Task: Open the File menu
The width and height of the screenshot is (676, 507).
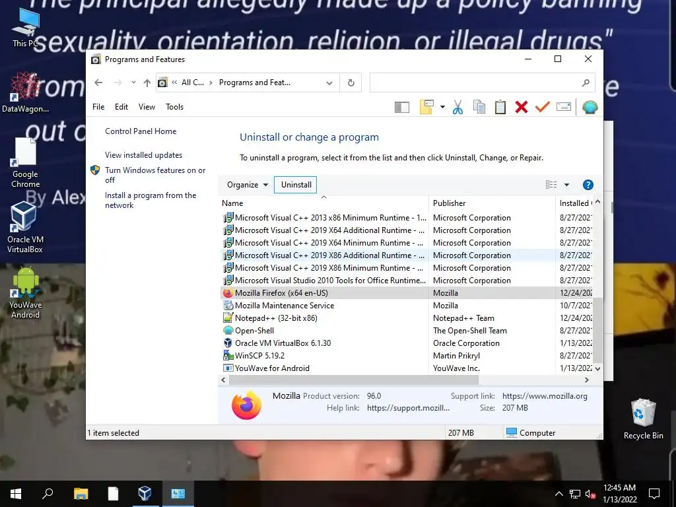Action: tap(98, 107)
